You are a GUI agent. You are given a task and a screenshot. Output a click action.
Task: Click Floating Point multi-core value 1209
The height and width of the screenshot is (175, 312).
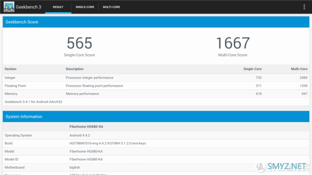tap(303, 86)
